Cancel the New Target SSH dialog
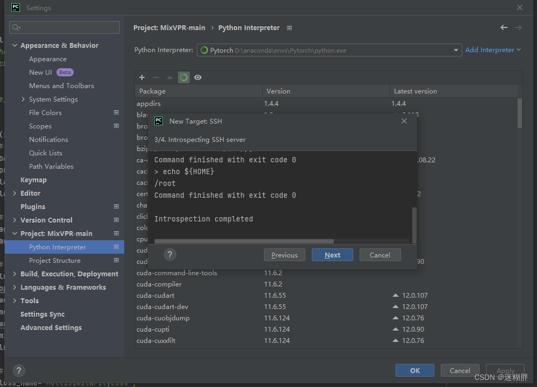This screenshot has height=387, width=537. [x=380, y=255]
